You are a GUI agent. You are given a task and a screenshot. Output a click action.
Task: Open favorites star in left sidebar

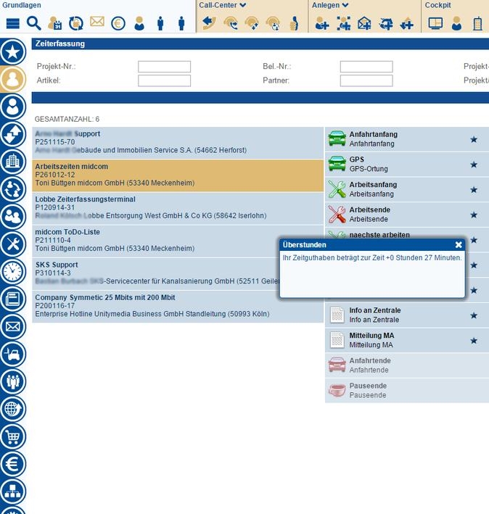click(x=13, y=51)
